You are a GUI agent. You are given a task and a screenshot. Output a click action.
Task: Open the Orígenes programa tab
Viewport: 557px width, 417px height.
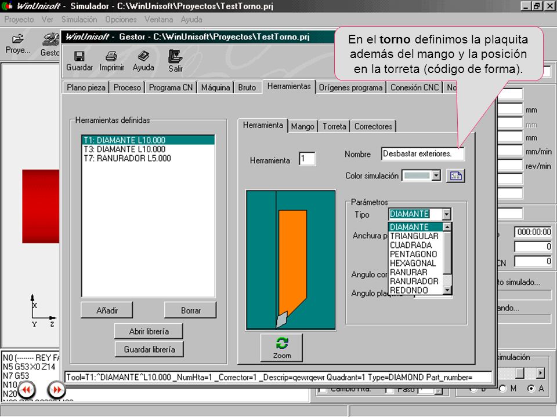(x=350, y=87)
